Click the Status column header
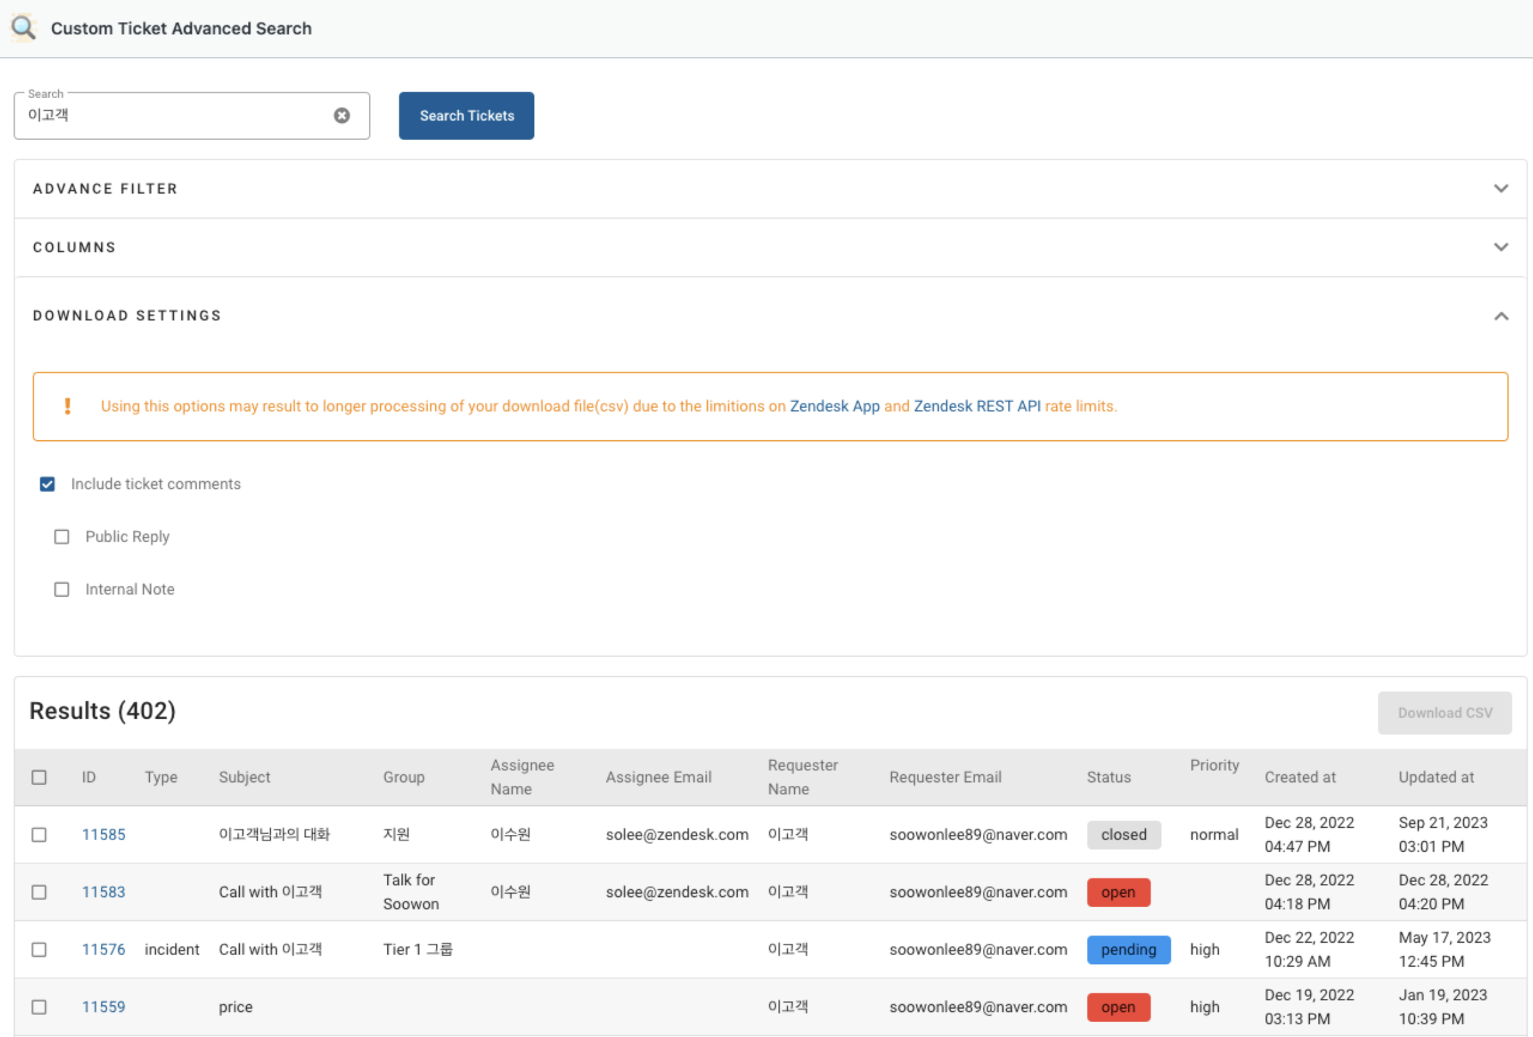The image size is (1533, 1037). [1108, 777]
